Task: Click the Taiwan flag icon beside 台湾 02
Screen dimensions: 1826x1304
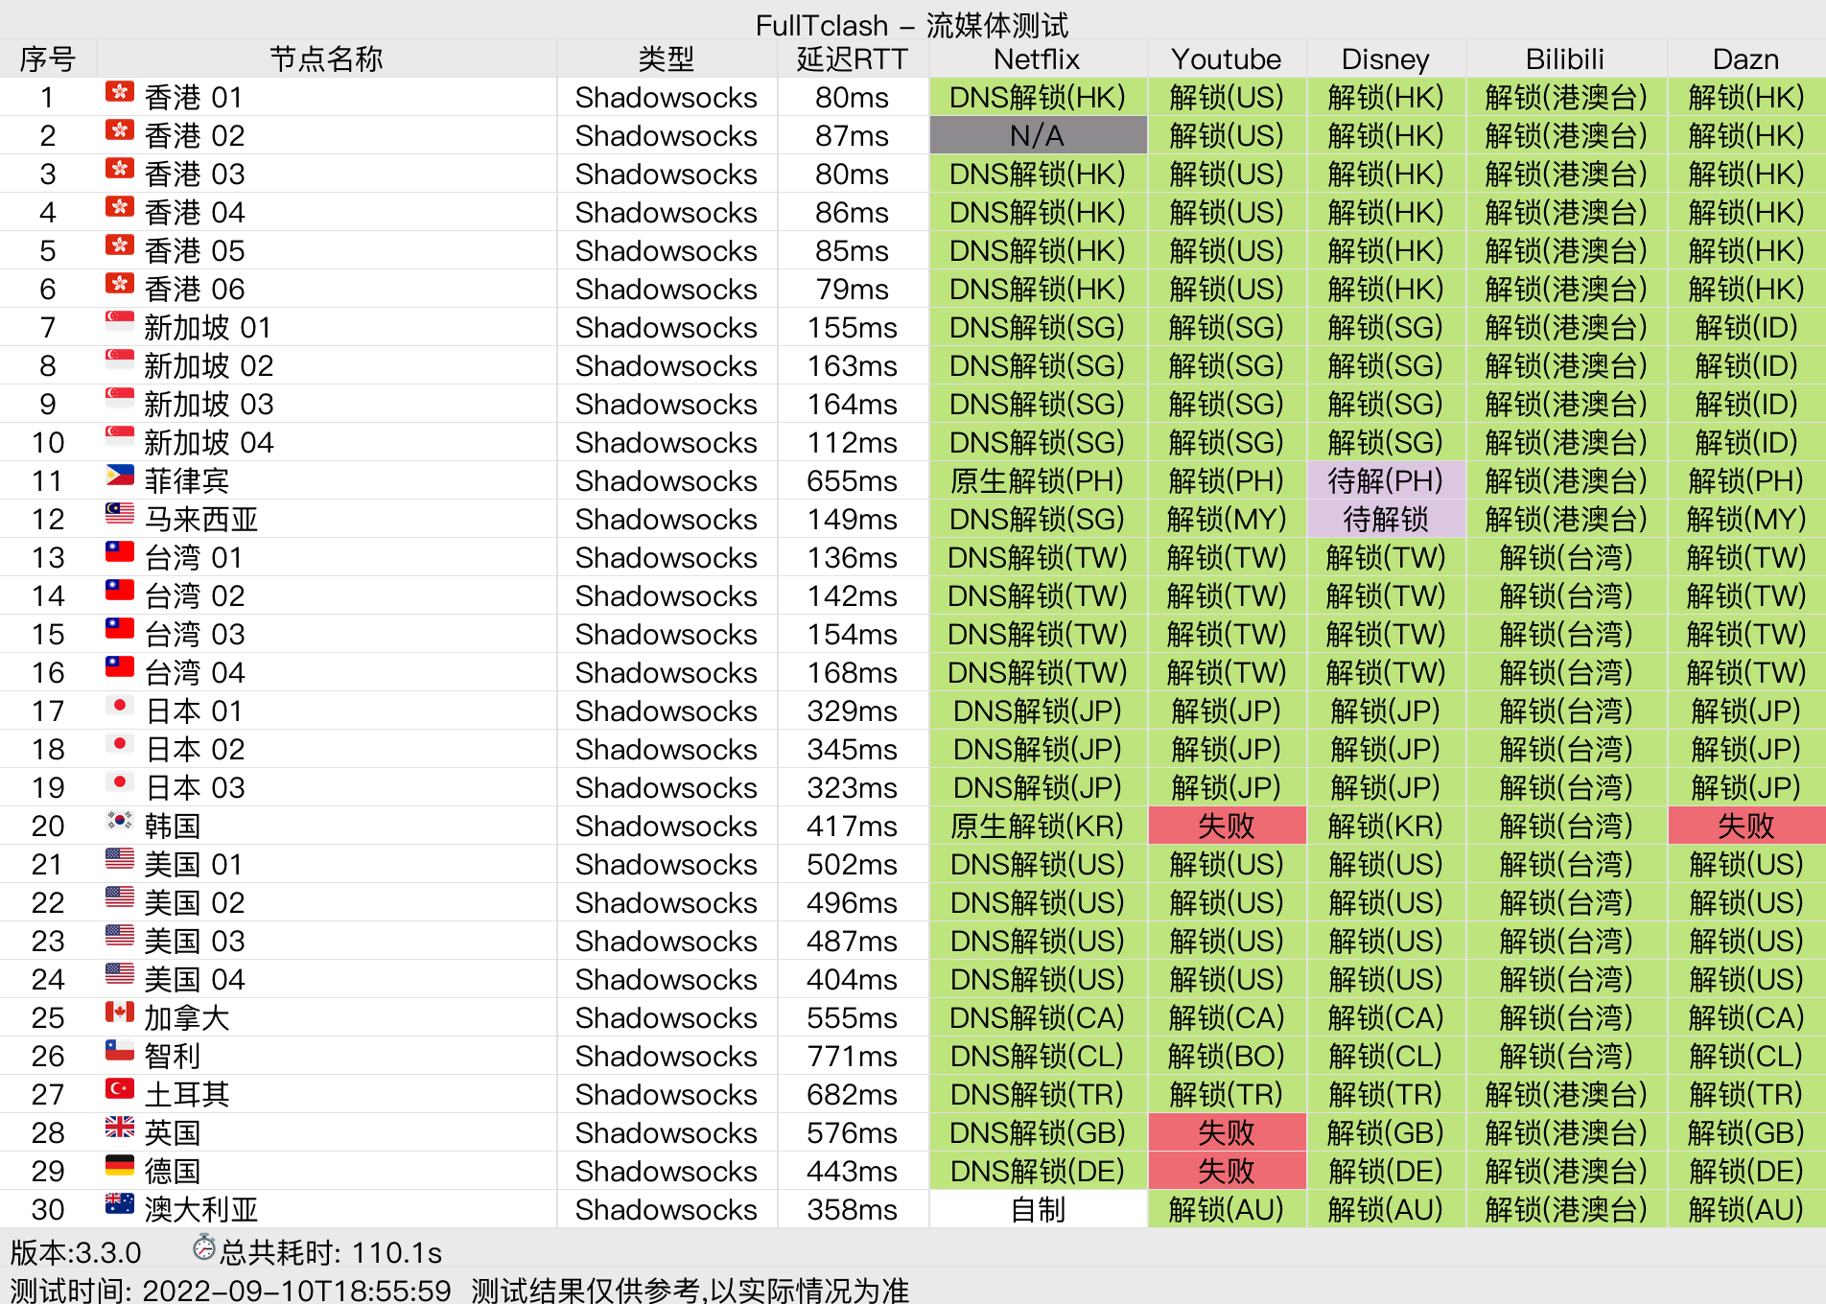Action: [120, 591]
